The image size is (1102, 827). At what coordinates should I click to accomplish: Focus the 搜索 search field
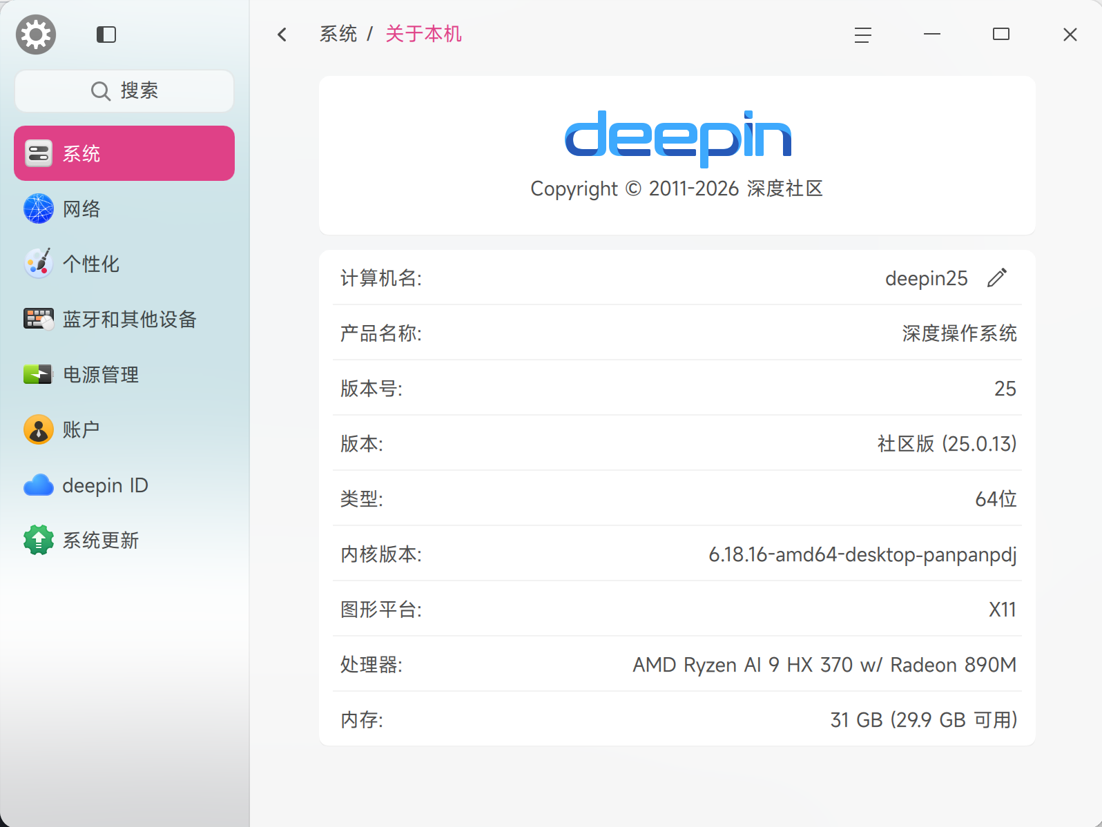[x=124, y=90]
